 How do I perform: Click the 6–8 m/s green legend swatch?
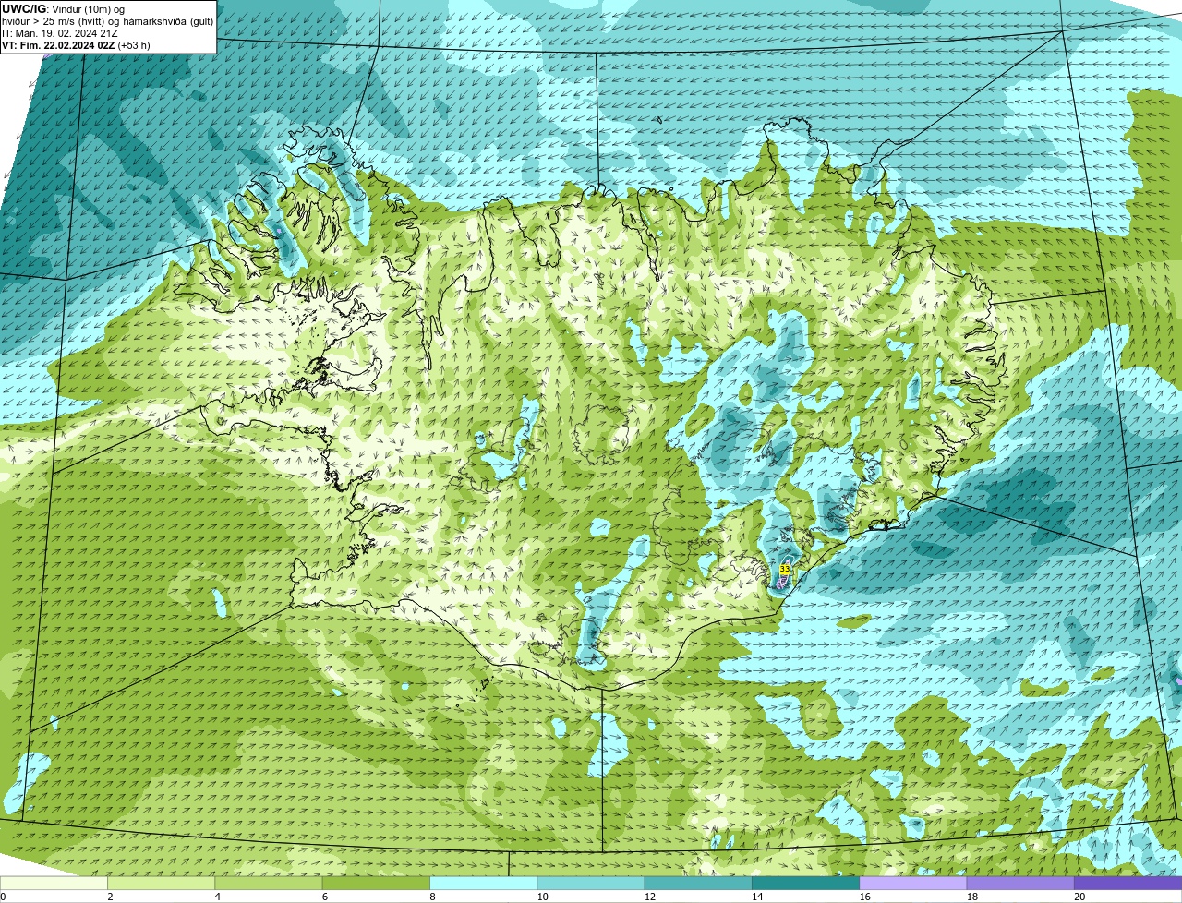(376, 883)
